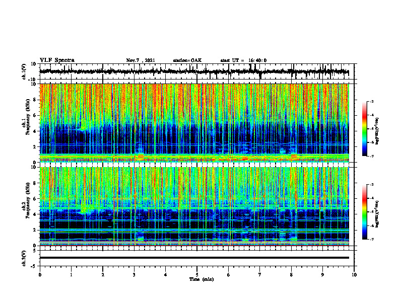This screenshot has height=308, width=399.
Task: Click the "2" kHz tick on ch.2 frequency axis
Action: (35, 230)
